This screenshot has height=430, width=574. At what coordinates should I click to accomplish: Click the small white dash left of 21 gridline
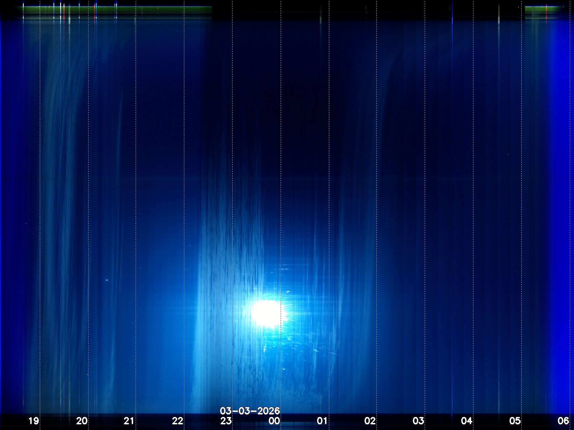tap(107, 280)
